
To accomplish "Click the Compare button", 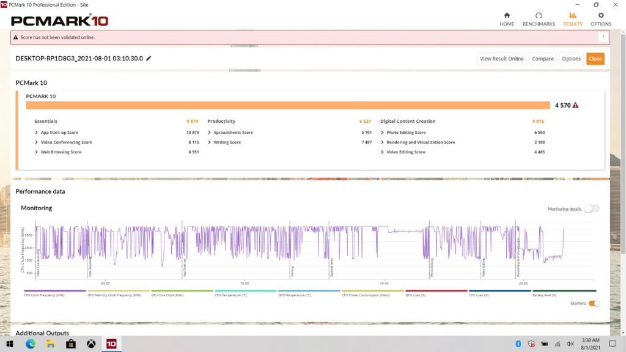I will pos(543,59).
